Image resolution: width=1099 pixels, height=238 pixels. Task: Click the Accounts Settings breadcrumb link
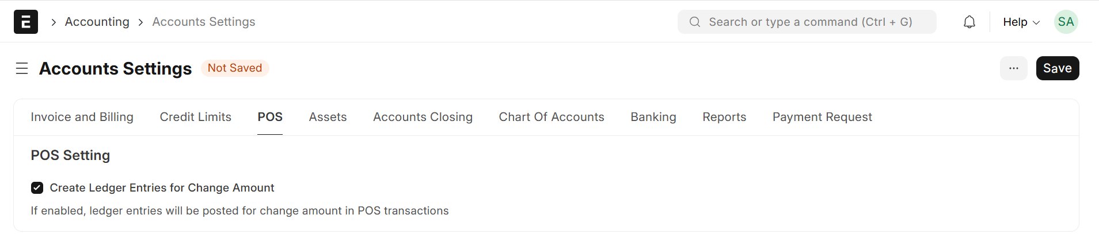pyautogui.click(x=204, y=22)
